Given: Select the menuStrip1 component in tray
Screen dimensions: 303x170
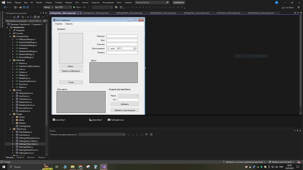Looking at the screenshot, I should tap(59, 119).
